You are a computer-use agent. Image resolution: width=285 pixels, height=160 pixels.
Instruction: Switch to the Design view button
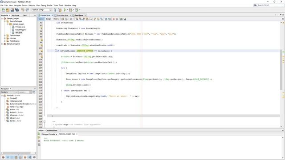point(49,19)
